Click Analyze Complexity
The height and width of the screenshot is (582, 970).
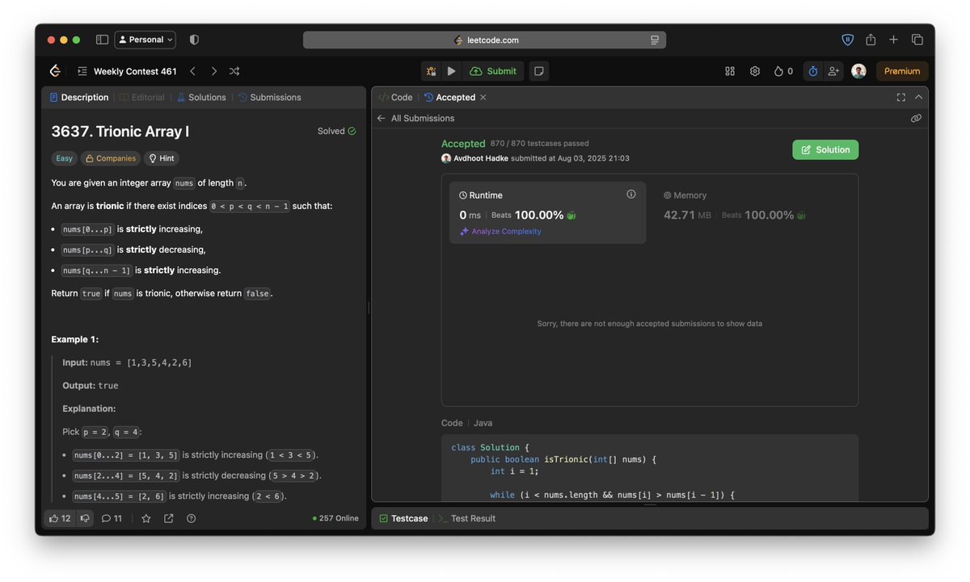point(500,232)
